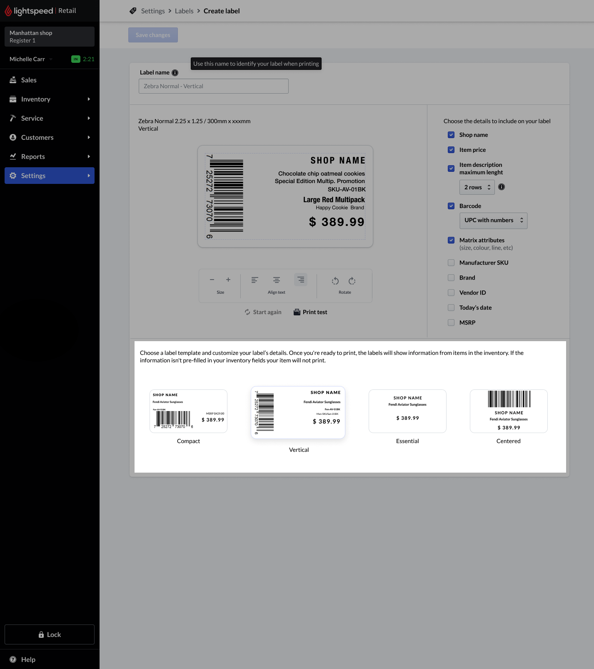594x669 pixels.
Task: Click the Service hammer icon
Action: point(13,118)
